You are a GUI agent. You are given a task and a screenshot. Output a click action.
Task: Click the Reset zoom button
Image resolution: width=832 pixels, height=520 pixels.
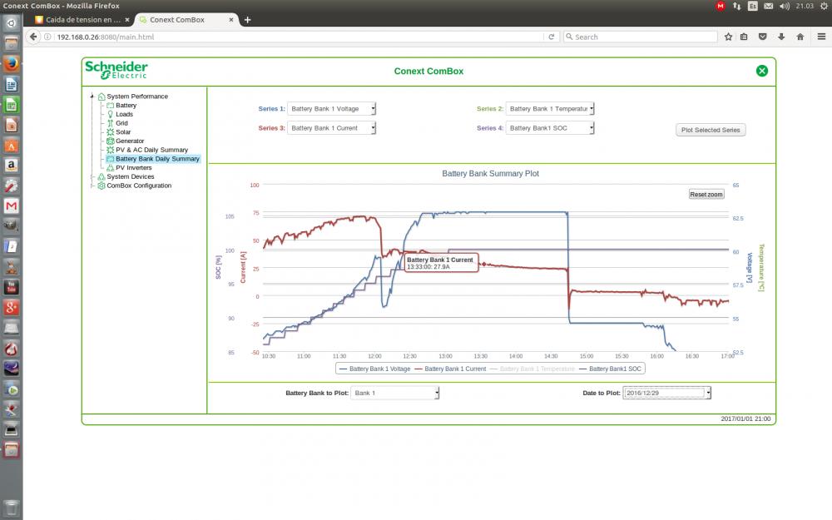click(706, 194)
